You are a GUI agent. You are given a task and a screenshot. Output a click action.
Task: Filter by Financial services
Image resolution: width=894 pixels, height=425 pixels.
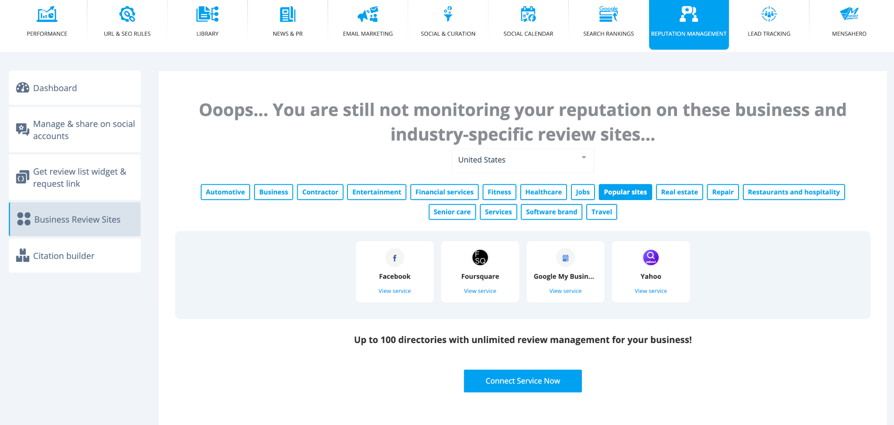pyautogui.click(x=444, y=192)
